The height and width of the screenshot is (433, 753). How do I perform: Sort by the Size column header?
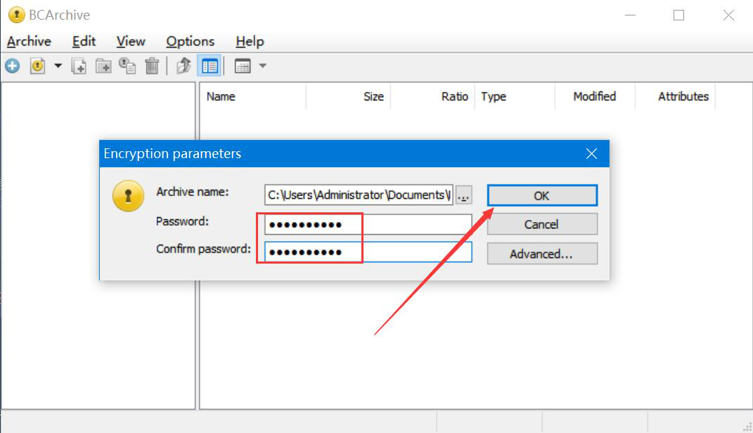348,96
